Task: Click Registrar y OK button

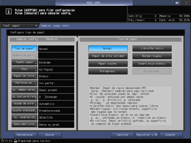Action: tap(147, 135)
